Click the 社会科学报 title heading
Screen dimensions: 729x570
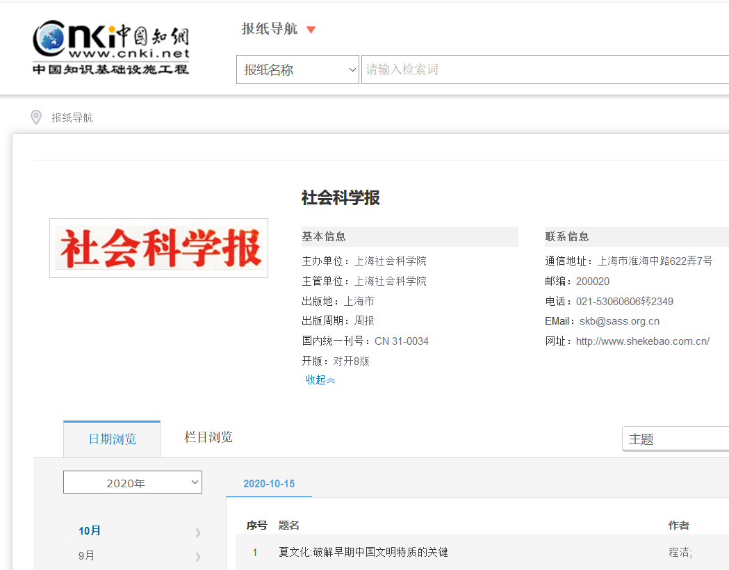pyautogui.click(x=341, y=197)
